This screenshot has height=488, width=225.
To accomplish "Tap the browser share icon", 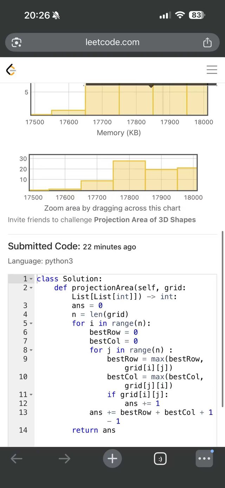I will click(207, 43).
